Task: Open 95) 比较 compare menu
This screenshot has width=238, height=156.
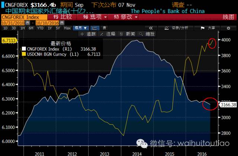Action: [x=62, y=17]
